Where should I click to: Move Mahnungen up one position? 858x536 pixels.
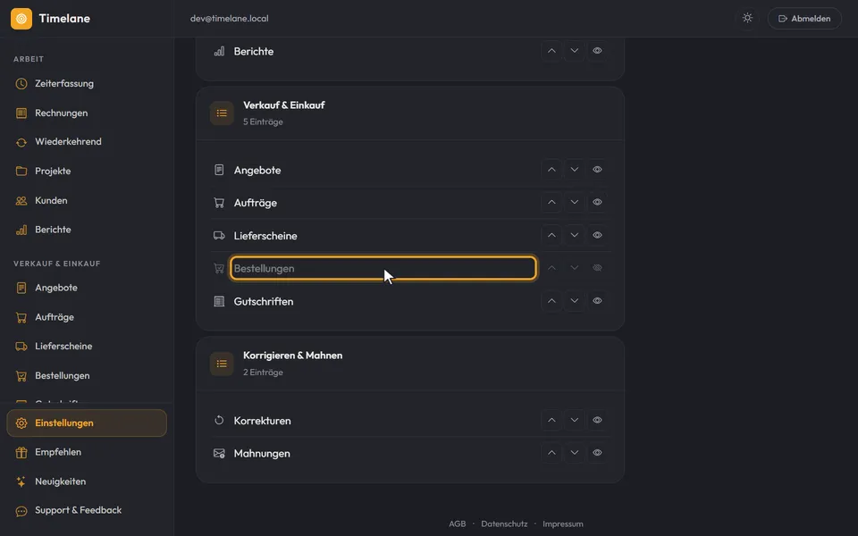click(x=551, y=453)
